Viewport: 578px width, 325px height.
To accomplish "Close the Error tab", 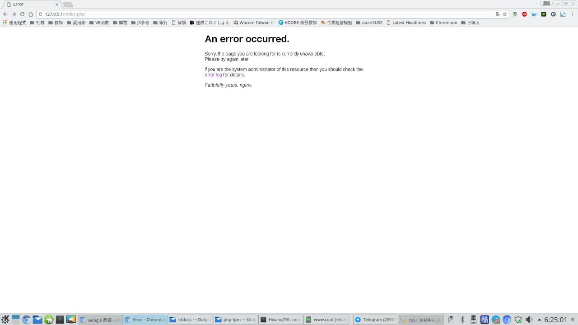I will click(57, 5).
